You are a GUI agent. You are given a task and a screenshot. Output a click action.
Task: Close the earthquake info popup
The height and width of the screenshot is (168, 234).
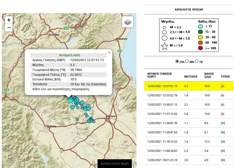[x=109, y=53]
